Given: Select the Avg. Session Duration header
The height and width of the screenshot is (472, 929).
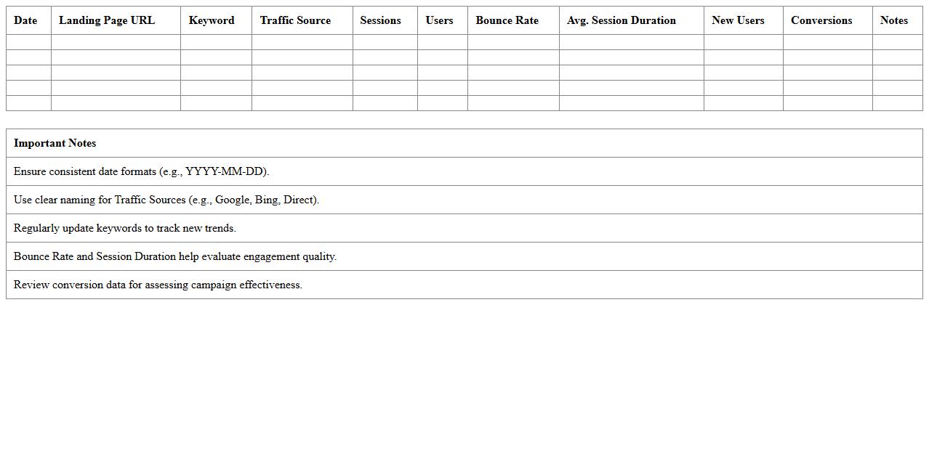Looking at the screenshot, I should point(621,20).
